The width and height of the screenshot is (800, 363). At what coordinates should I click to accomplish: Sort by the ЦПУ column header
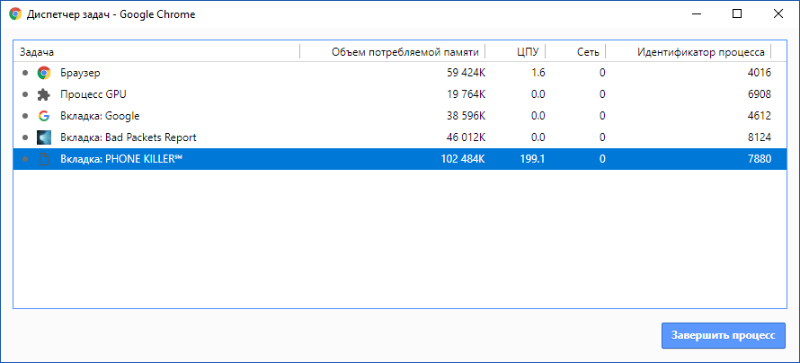tap(528, 52)
